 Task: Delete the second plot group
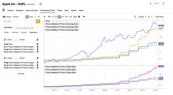[38, 58]
